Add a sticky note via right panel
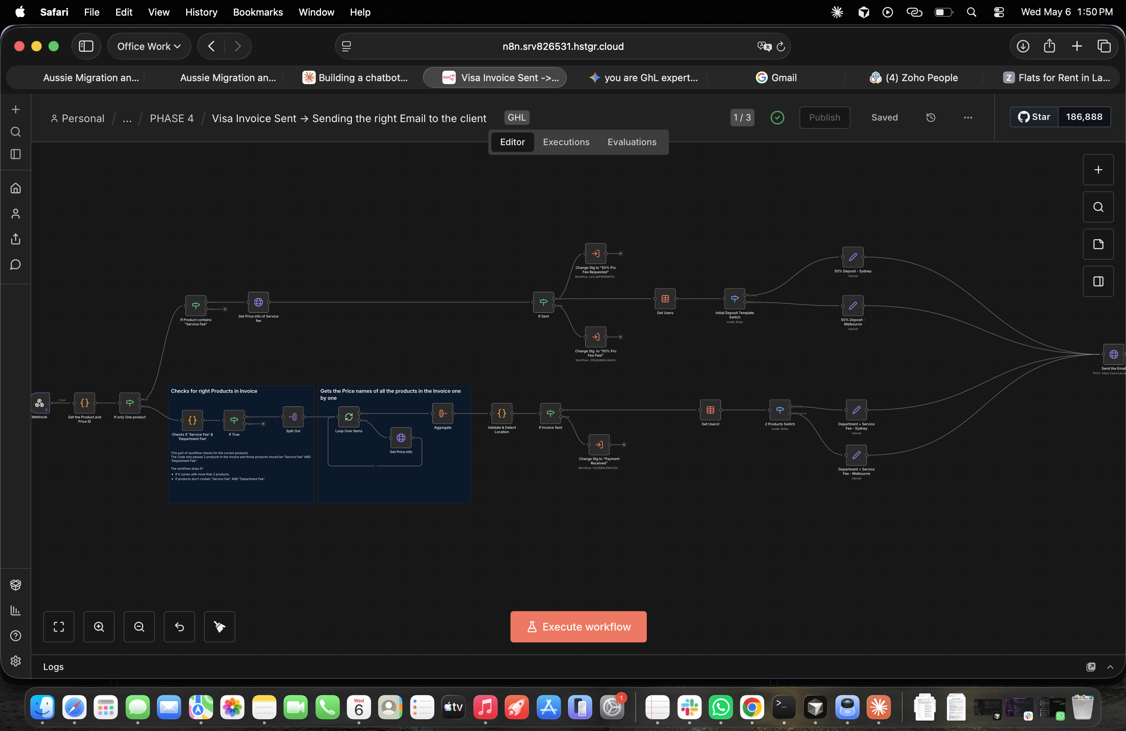Screen dimensions: 1126x731 1098,245
